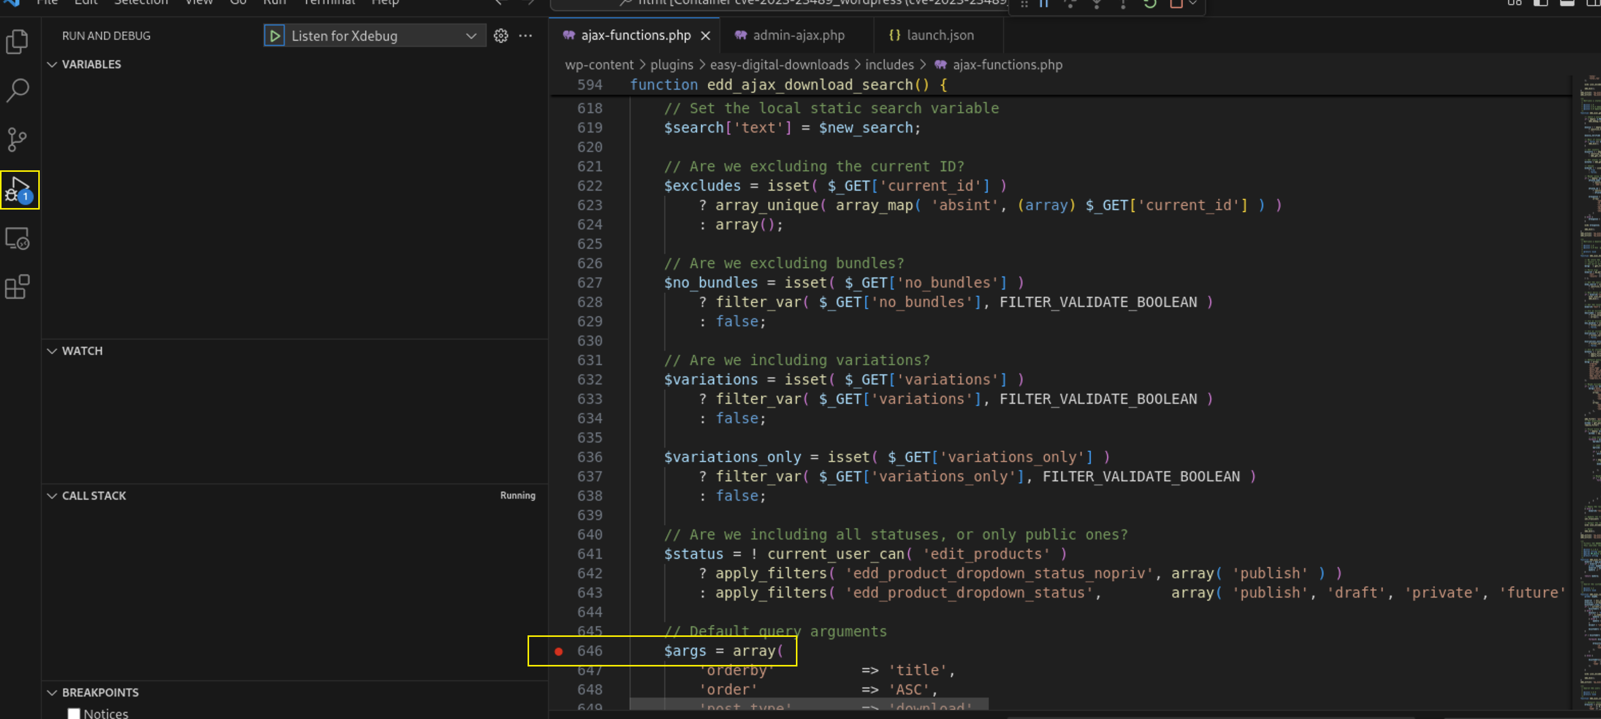Click line number 641 in the gutter
1601x719 pixels.
coord(590,554)
